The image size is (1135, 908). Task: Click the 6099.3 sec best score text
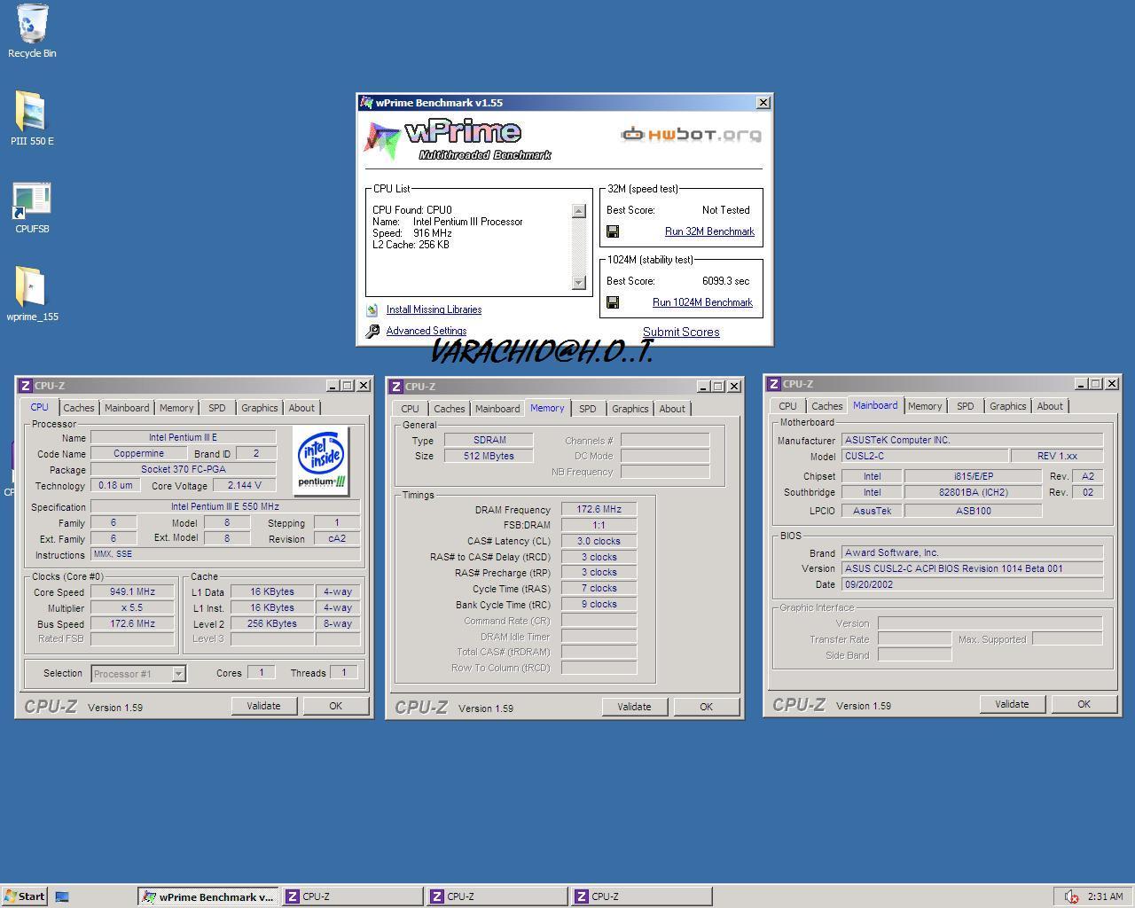(726, 281)
